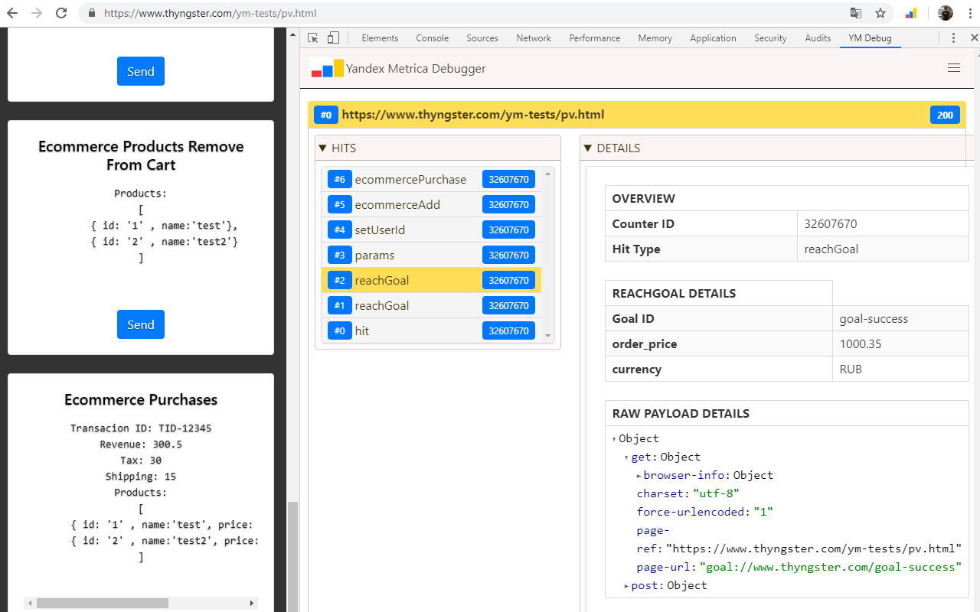The height and width of the screenshot is (612, 980).
Task: Click the bar chart extension icon
Action: [x=911, y=13]
